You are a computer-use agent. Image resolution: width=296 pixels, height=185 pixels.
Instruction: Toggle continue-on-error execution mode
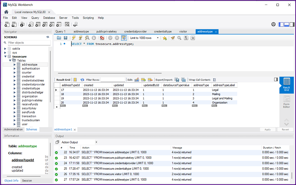[102, 38]
